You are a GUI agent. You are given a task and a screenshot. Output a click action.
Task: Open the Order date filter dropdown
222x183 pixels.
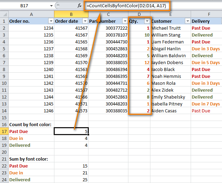coord(85,21)
